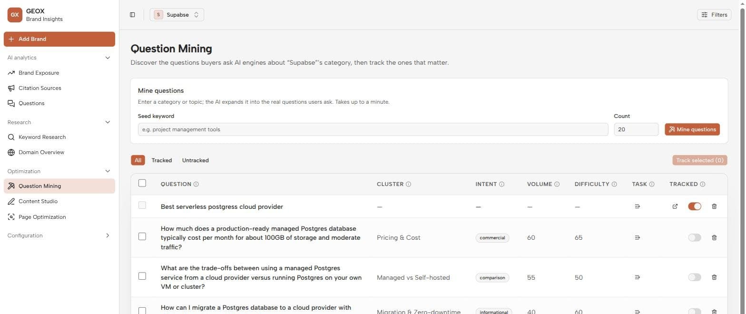Open task icon for Managed vs Self-hosted row

click(x=638, y=277)
